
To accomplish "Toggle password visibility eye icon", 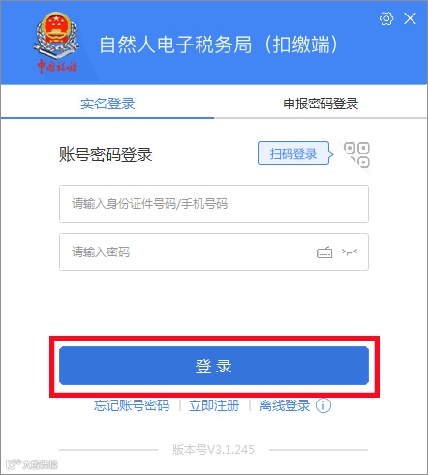I will click(350, 252).
